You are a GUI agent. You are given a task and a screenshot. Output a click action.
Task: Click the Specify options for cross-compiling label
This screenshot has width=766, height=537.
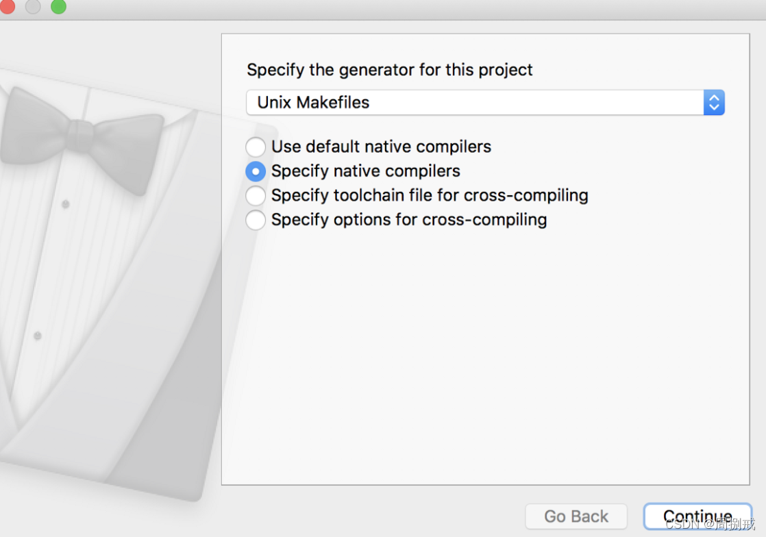pos(409,220)
